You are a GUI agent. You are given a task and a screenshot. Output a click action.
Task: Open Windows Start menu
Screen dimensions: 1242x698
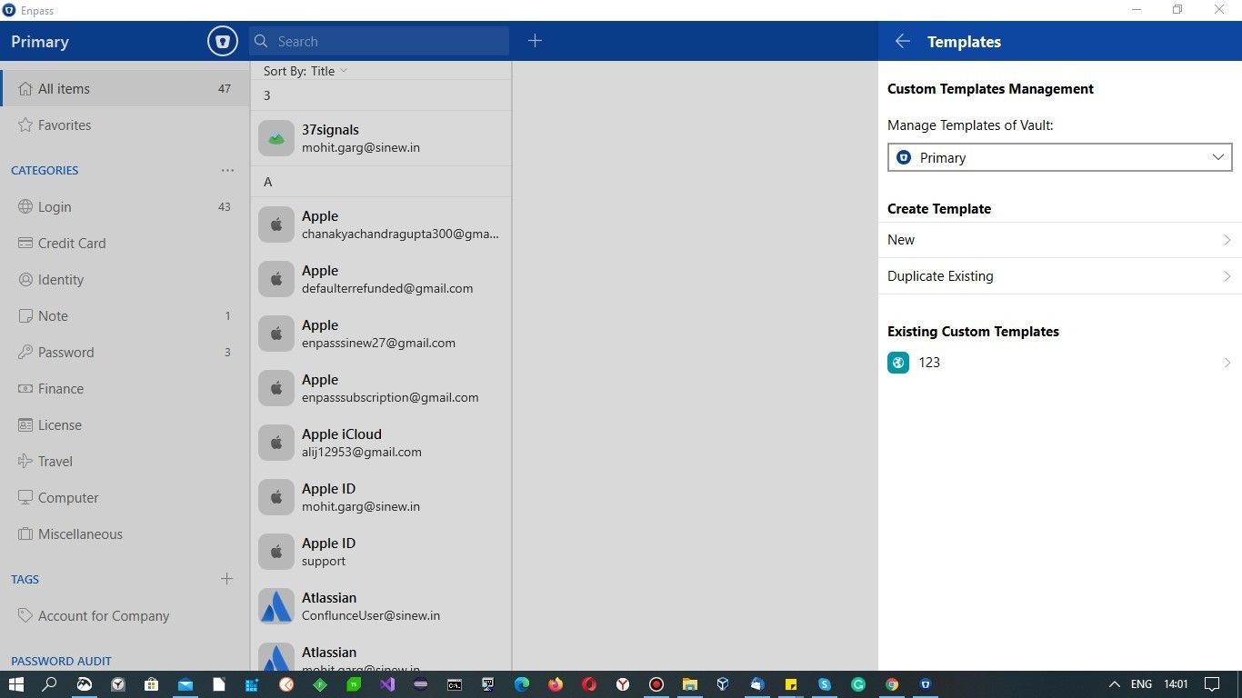click(x=16, y=684)
